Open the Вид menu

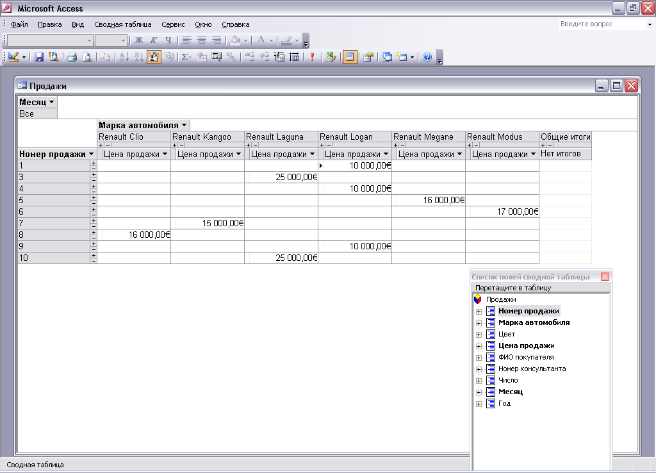pos(78,24)
